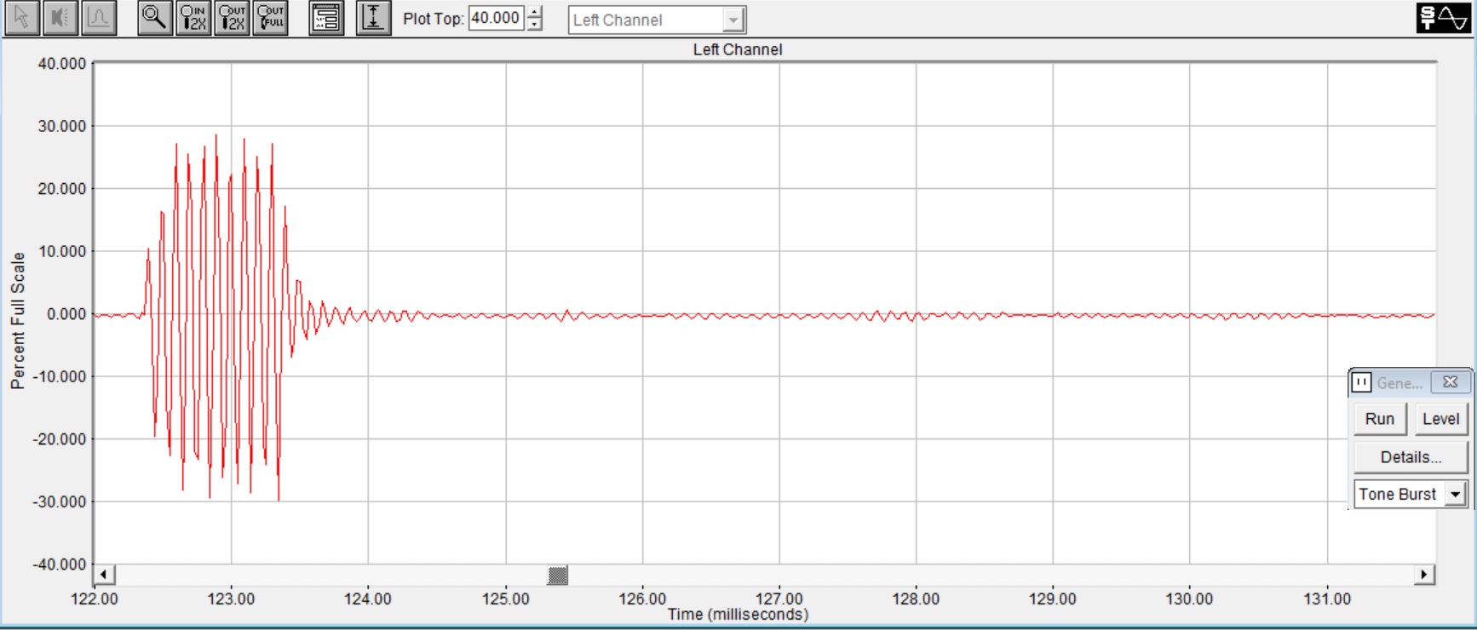Viewport: 1477px width, 630px height.
Task: Click the time scrollbar right arrow
Action: click(x=1424, y=575)
